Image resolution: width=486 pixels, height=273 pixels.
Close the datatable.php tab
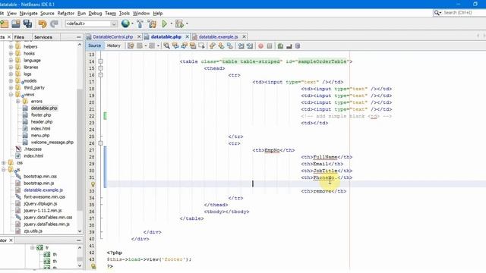click(x=188, y=37)
